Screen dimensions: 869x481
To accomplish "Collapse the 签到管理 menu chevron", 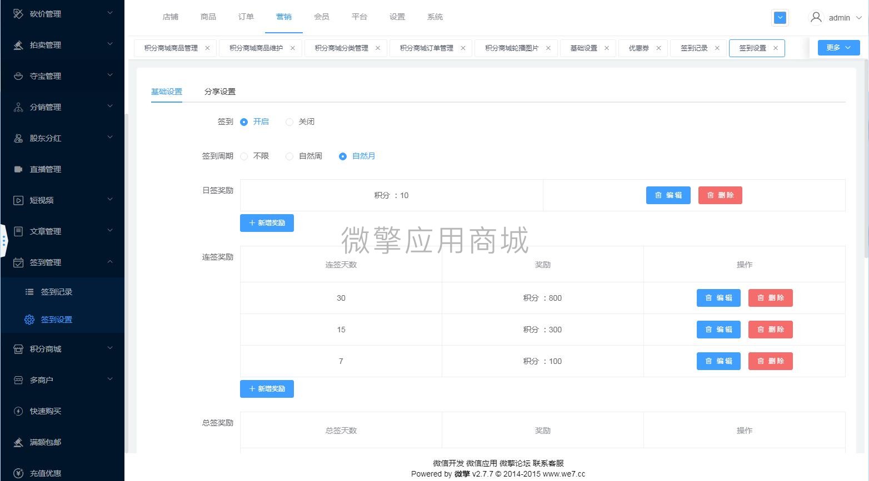I will point(109,261).
